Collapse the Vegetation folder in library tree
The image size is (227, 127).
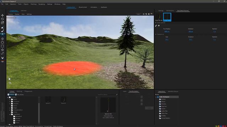10,114
